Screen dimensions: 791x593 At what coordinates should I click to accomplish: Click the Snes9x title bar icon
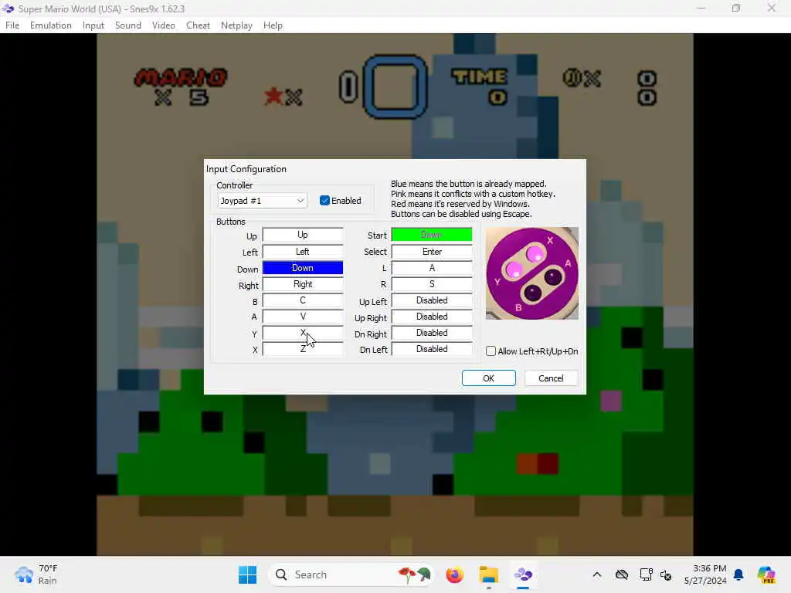pyautogui.click(x=8, y=8)
